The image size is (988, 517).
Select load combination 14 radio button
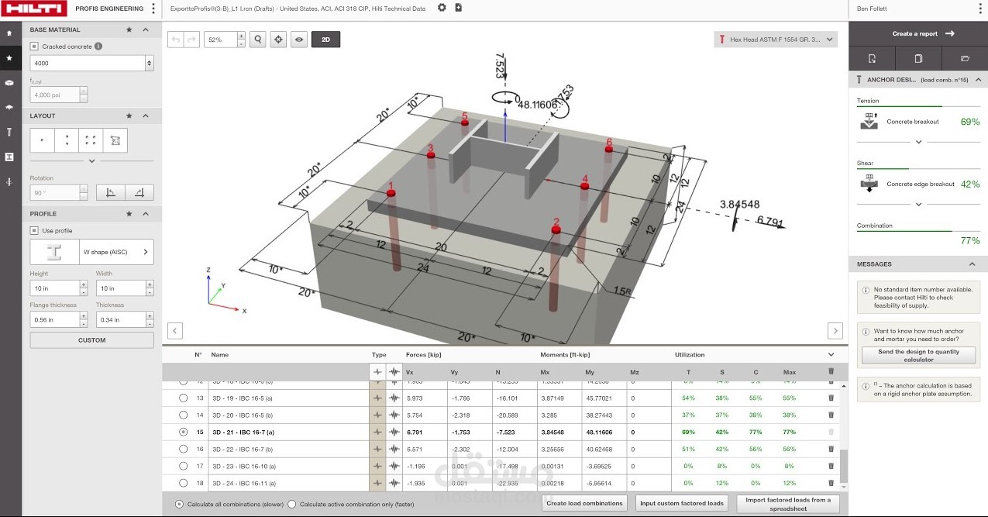tap(183, 415)
